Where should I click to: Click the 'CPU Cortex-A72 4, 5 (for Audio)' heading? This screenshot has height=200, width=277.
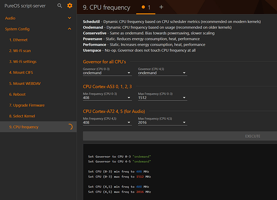tap(114, 112)
